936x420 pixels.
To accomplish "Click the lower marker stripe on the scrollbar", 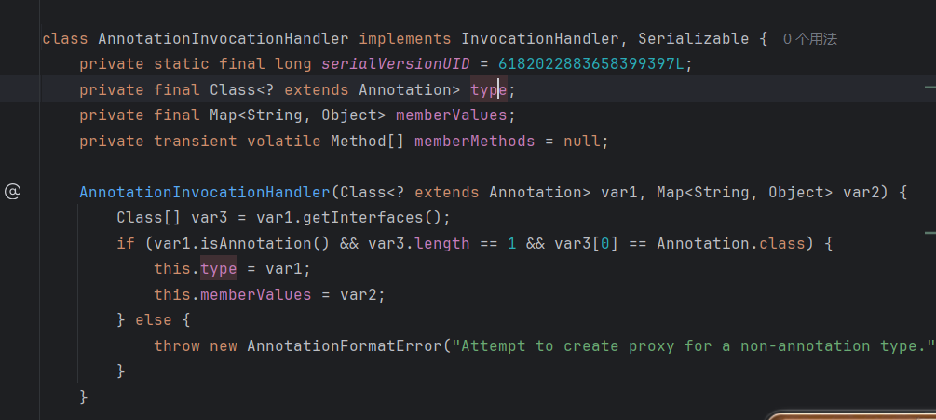I will coord(929,232).
